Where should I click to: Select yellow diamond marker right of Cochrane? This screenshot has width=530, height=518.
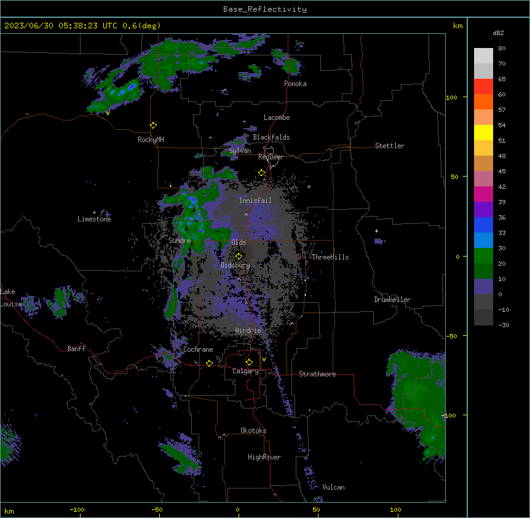pos(209,363)
